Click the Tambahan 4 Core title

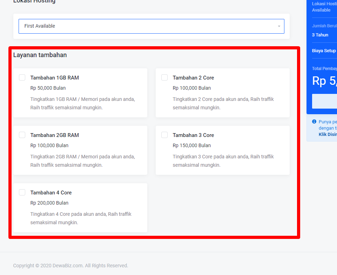pyautogui.click(x=51, y=193)
